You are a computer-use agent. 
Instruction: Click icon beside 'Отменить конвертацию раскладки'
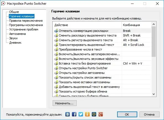click(56, 31)
